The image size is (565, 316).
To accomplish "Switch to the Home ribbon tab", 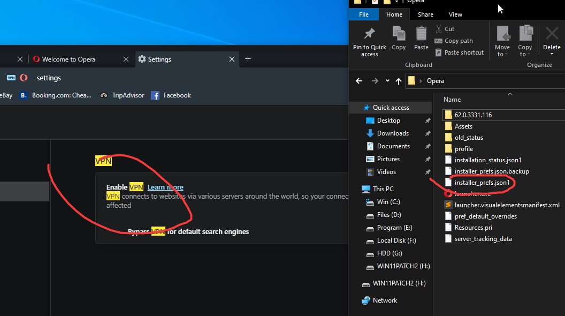I will tap(394, 14).
